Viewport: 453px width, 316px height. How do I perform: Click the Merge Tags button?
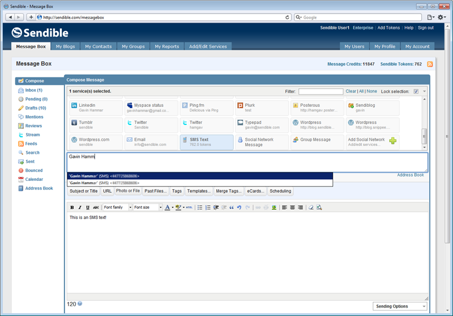pos(229,191)
